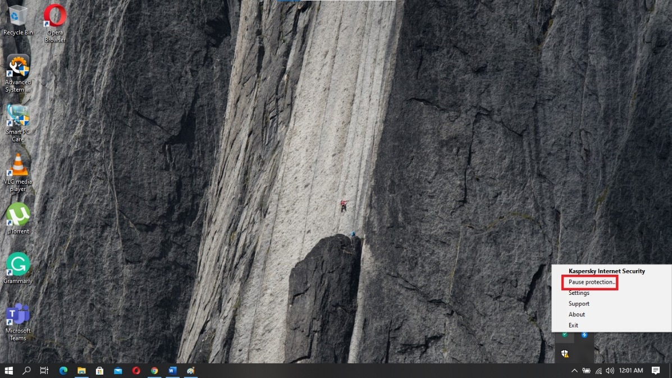The width and height of the screenshot is (672, 378).
Task: Select Support in the Kaspersky menu
Action: pyautogui.click(x=579, y=303)
